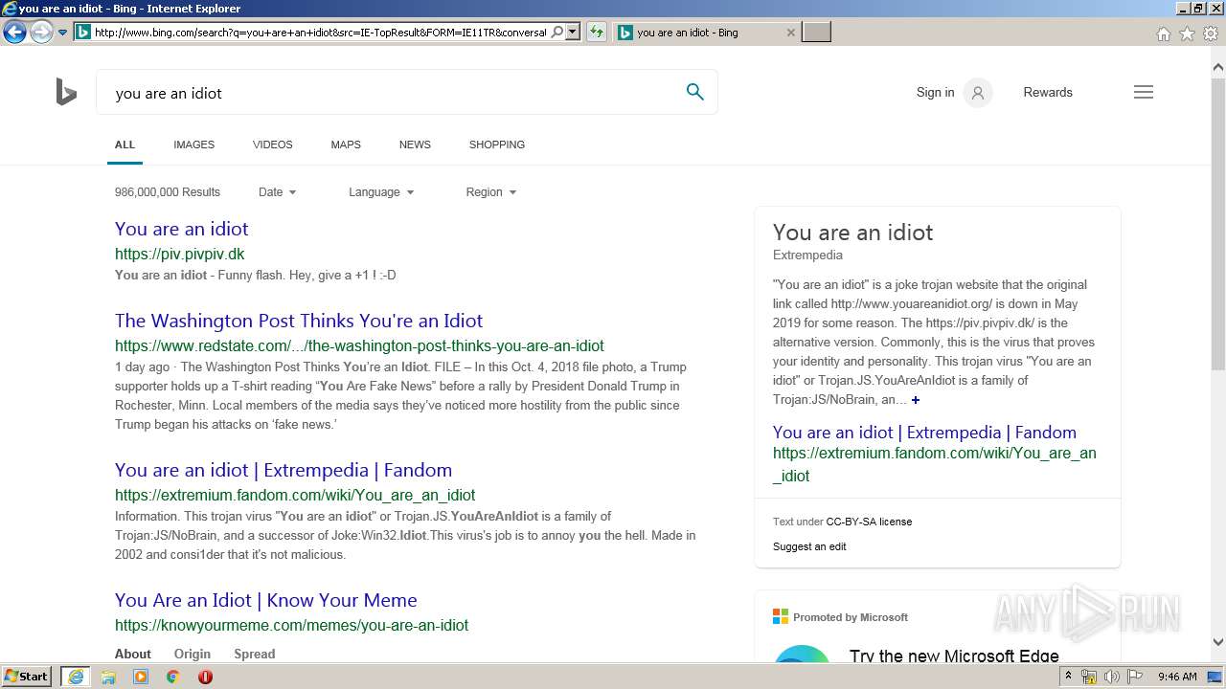Image resolution: width=1226 pixels, height=689 pixels.
Task: Open File Explorer from taskbar
Action: click(108, 677)
